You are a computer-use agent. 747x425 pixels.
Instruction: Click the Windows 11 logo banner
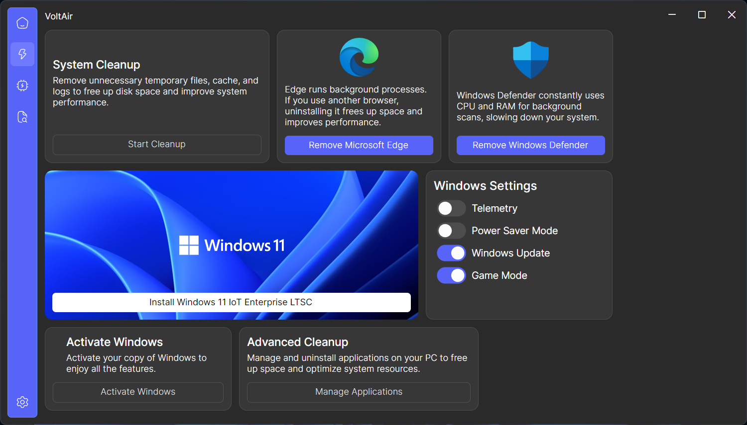(232, 245)
